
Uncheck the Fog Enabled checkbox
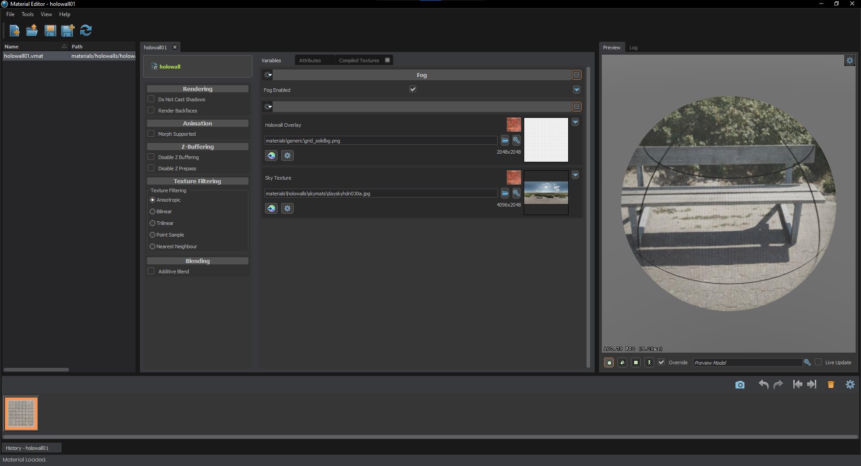(413, 89)
